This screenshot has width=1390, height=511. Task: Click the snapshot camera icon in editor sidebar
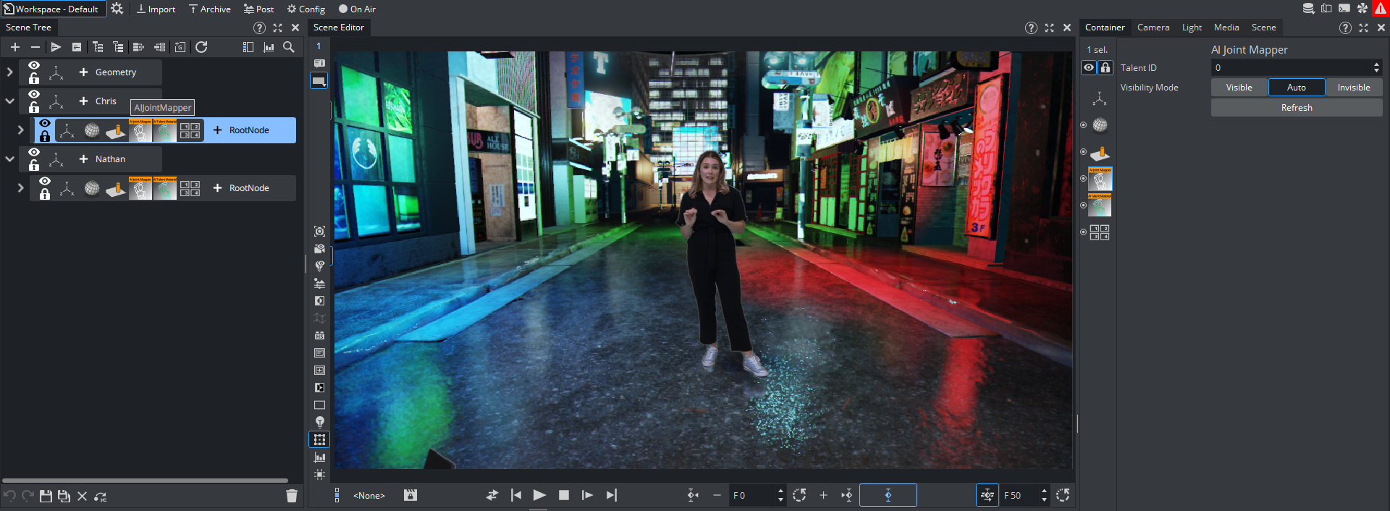pyautogui.click(x=319, y=232)
